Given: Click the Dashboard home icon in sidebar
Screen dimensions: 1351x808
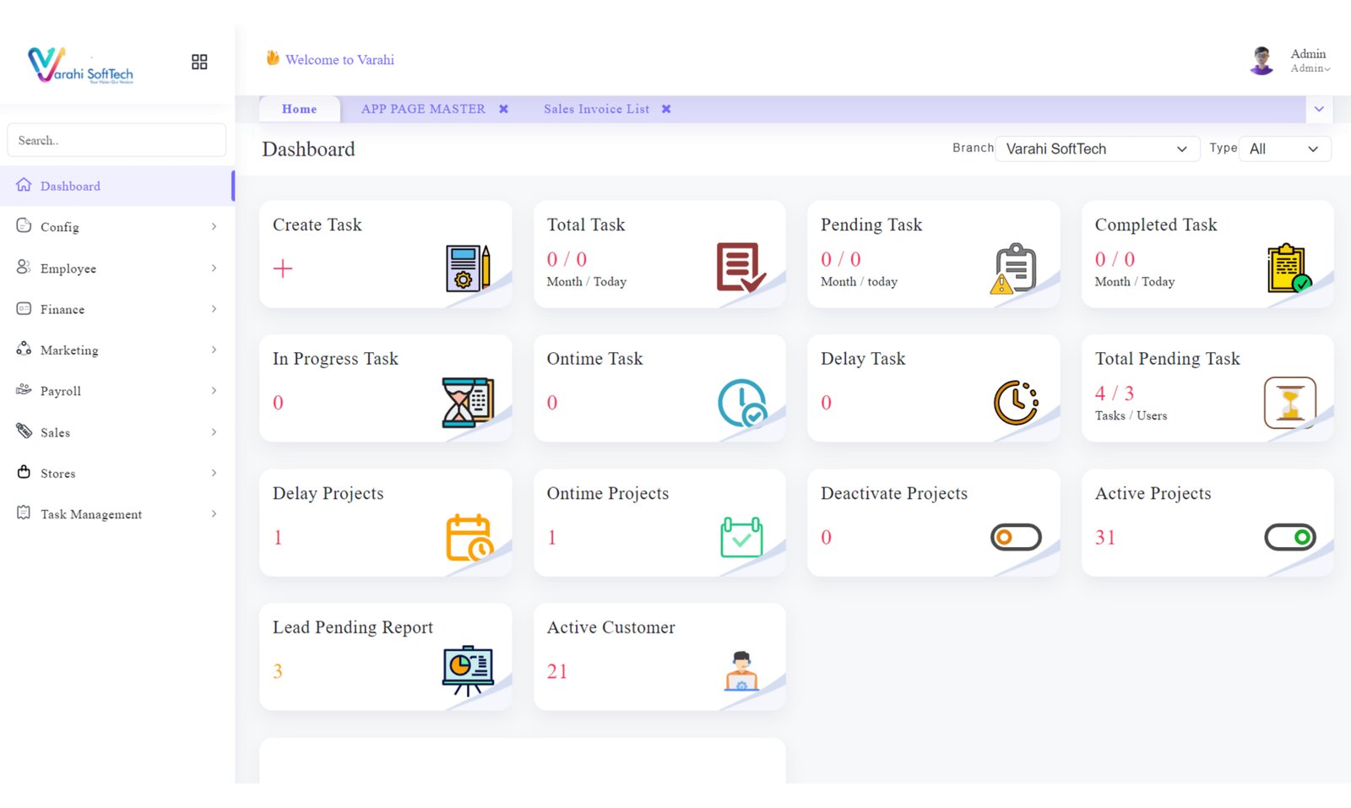Looking at the screenshot, I should (24, 185).
